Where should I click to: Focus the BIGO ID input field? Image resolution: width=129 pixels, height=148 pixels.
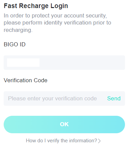click(x=64, y=62)
